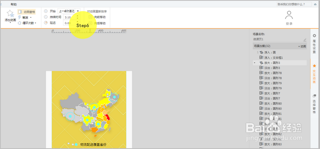Click the icon beside 淡出：图形7
The image size is (320, 149).
click(x=261, y=98)
